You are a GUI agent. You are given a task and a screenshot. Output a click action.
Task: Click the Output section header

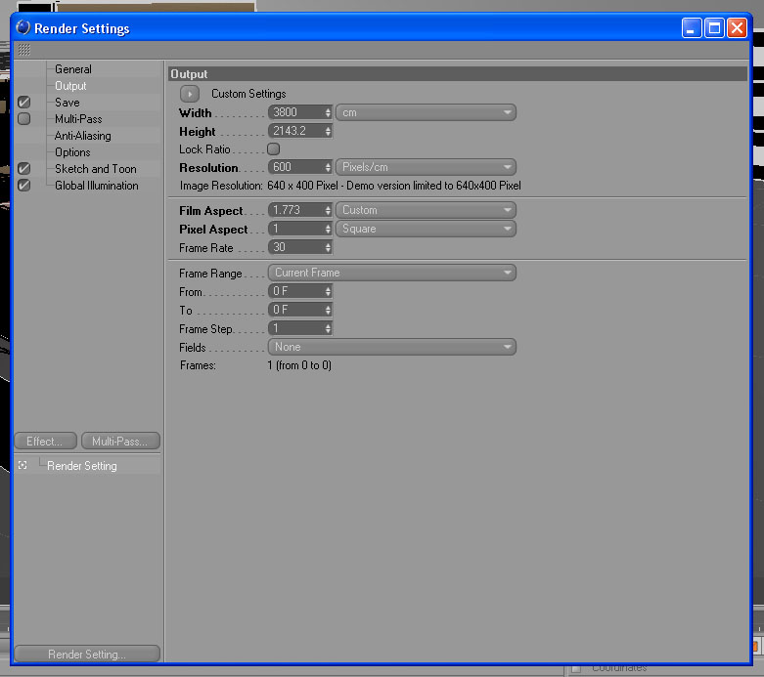coord(458,74)
